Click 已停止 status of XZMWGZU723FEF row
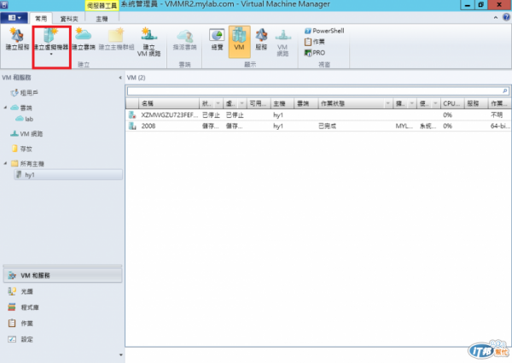This screenshot has width=512, height=363. [x=211, y=114]
